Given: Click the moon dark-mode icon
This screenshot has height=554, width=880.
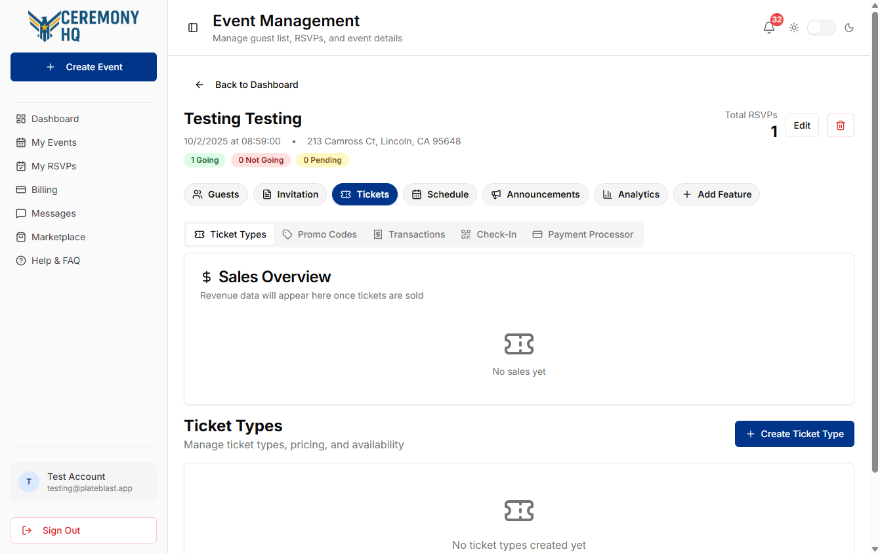Looking at the screenshot, I should [849, 28].
